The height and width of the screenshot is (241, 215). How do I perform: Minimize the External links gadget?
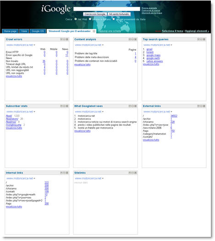201,106
